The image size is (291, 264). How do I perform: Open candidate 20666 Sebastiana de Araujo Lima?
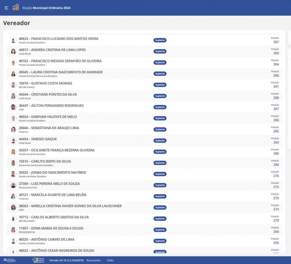click(x=49, y=128)
